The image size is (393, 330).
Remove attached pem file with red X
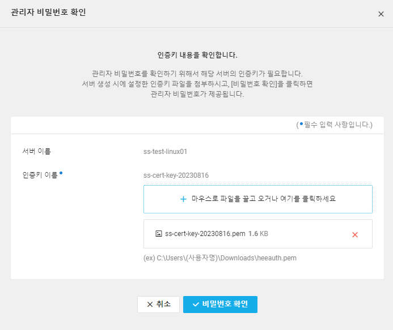coord(354,235)
